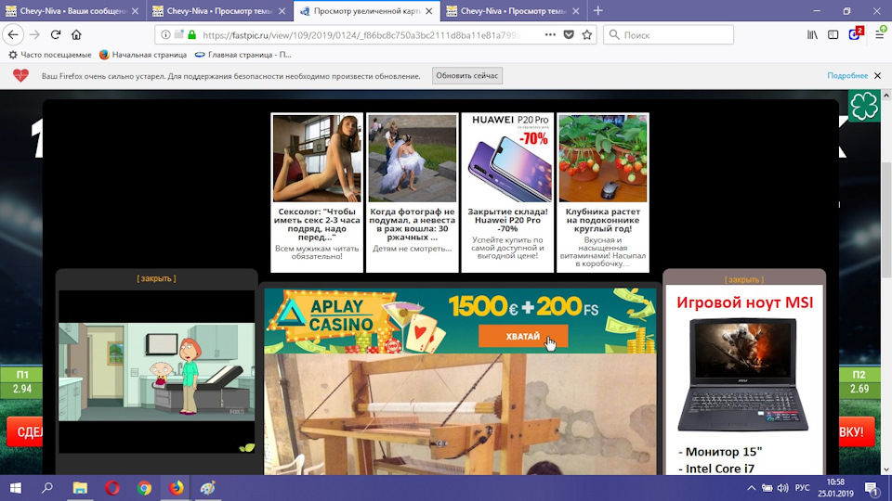Open 'Часто посещаемые' bookmarks folder
This screenshot has height=501, width=892.
(49, 55)
